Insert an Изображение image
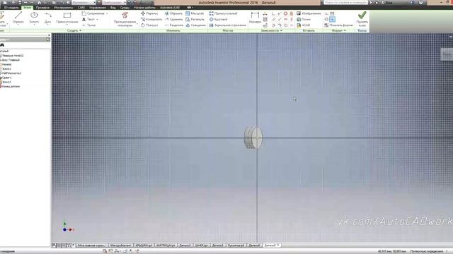This screenshot has height=254, width=453. coord(309,13)
